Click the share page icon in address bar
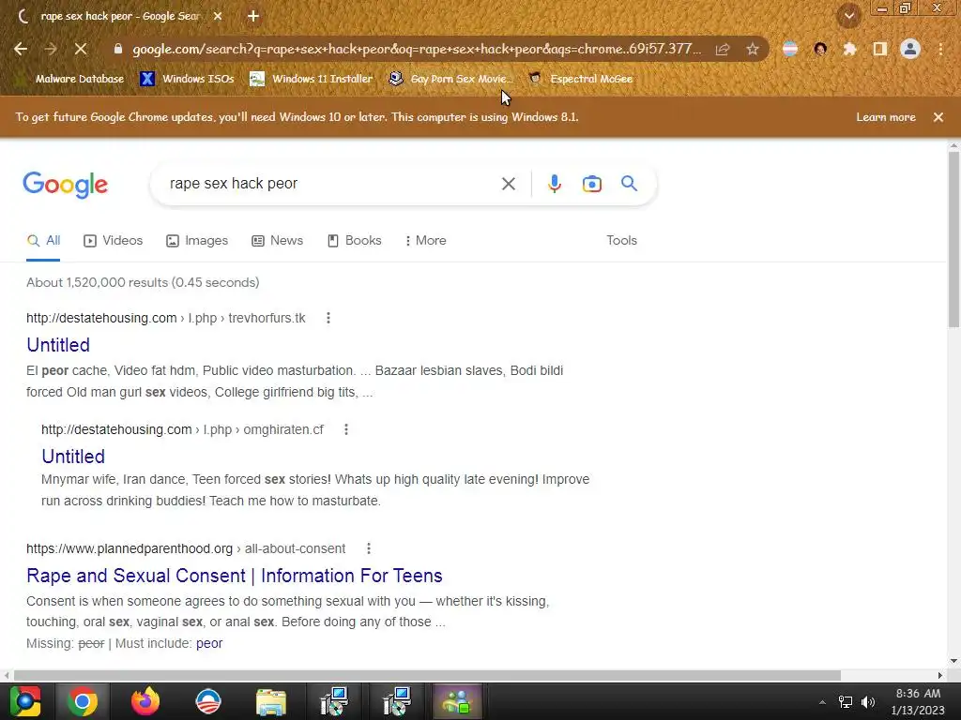961x720 pixels. coord(723,49)
